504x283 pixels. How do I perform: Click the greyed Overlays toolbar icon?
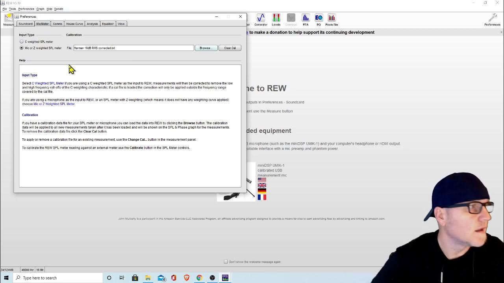pos(291,20)
